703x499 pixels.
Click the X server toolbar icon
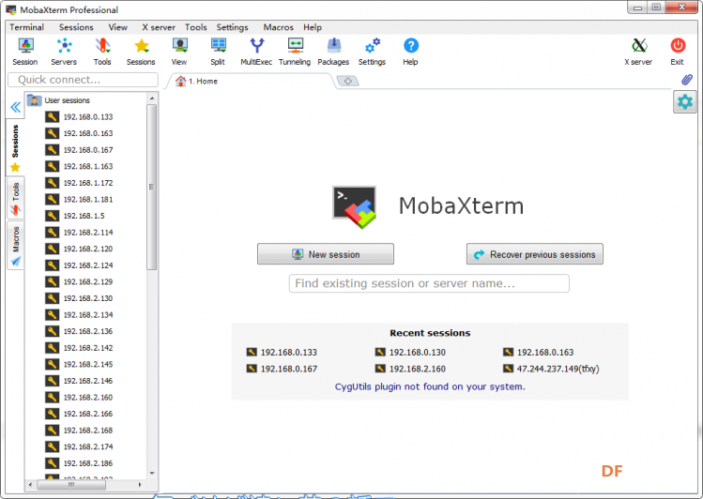pyautogui.click(x=638, y=52)
